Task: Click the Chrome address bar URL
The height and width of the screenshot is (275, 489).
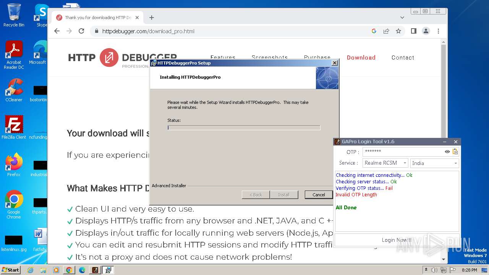Action: coord(148,31)
